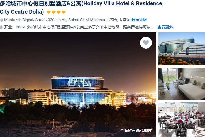Open the 显示地图 map link
205x137 pixels.
(139, 20)
